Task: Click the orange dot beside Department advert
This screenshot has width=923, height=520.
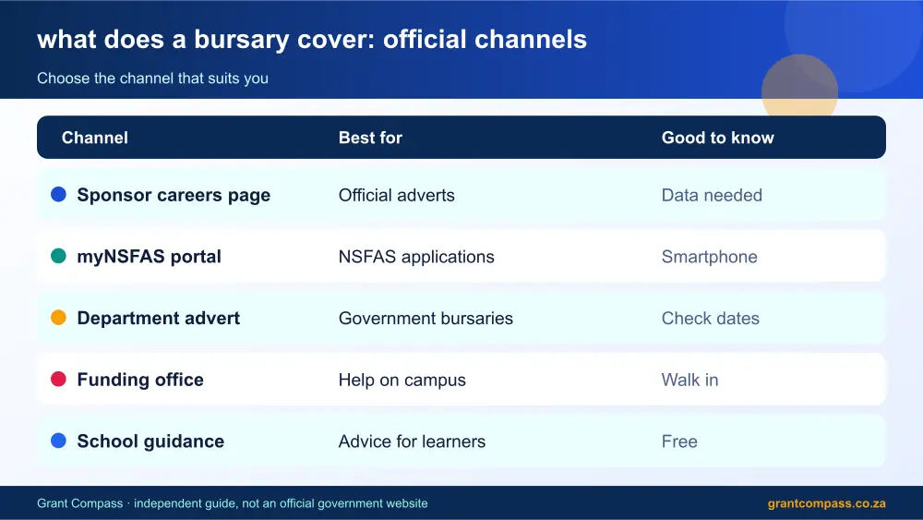Action: (x=58, y=318)
